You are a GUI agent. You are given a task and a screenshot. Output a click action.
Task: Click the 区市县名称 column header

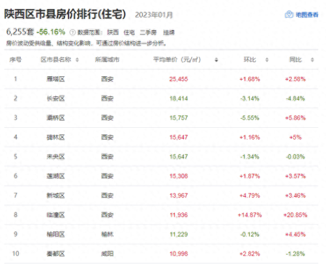coord(56,59)
